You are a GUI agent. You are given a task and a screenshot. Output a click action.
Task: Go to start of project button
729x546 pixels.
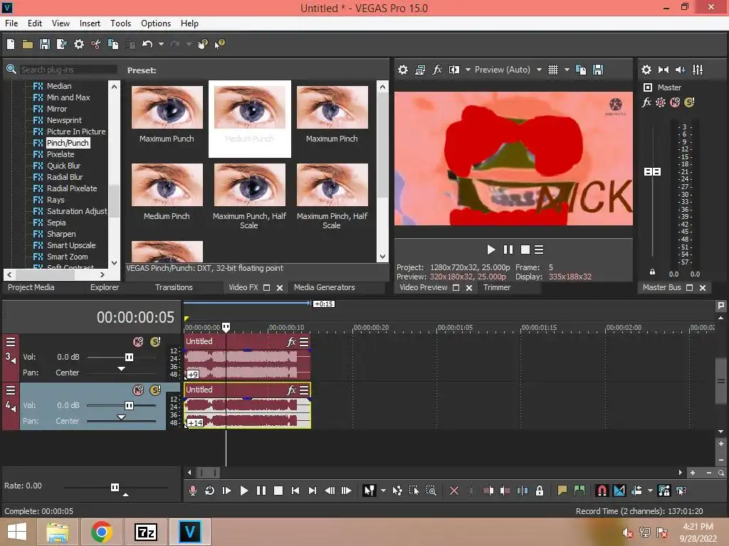(x=295, y=491)
